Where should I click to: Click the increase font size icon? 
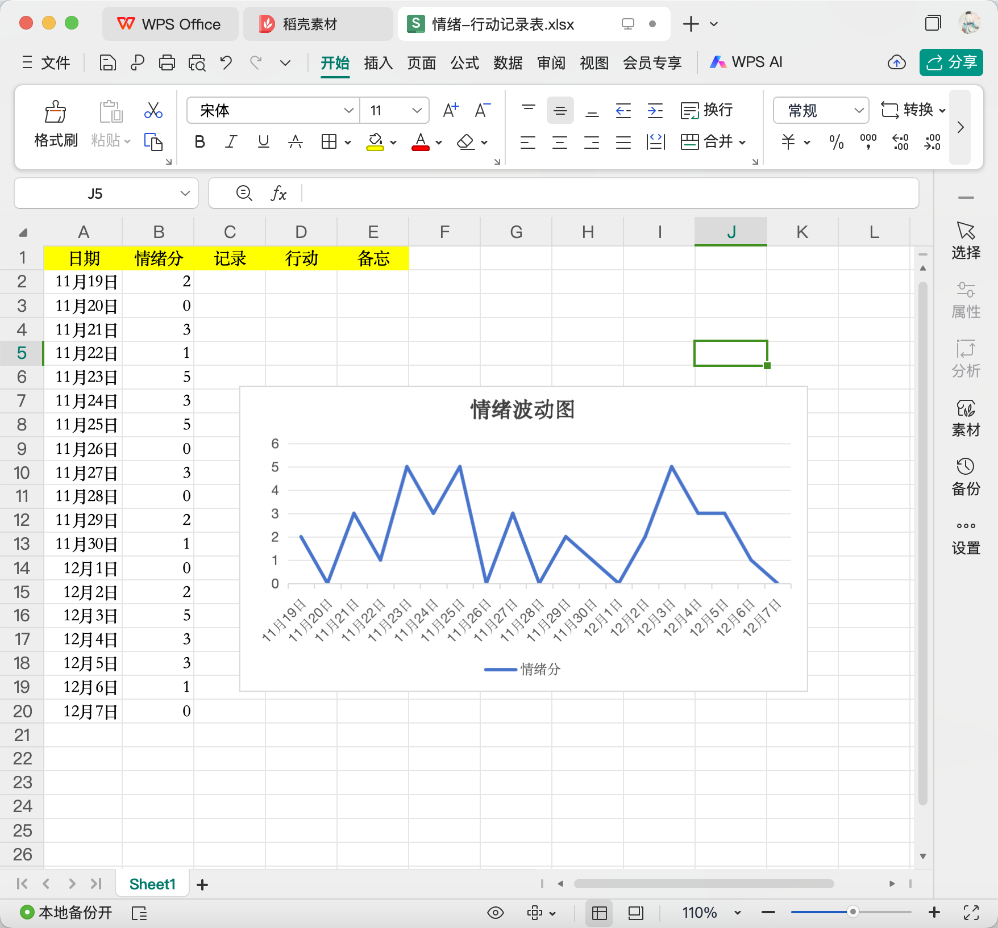tap(451, 110)
